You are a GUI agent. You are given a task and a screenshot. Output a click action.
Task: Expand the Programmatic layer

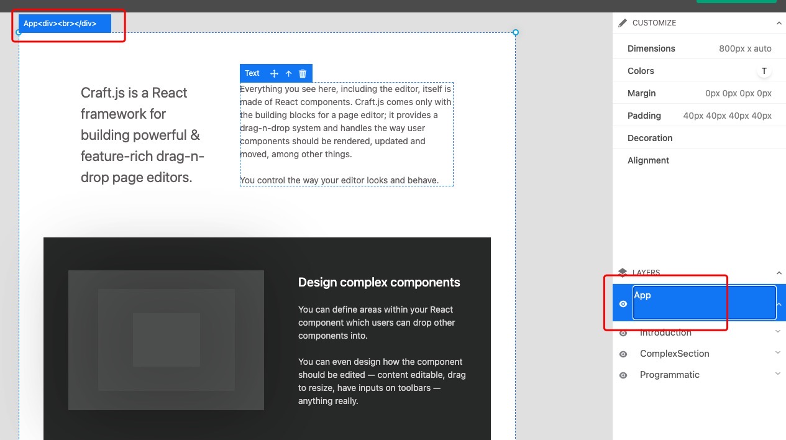pos(778,374)
